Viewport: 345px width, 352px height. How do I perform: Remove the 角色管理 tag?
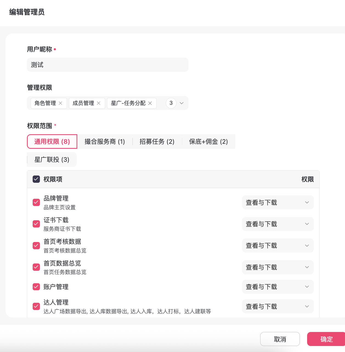[x=61, y=103]
